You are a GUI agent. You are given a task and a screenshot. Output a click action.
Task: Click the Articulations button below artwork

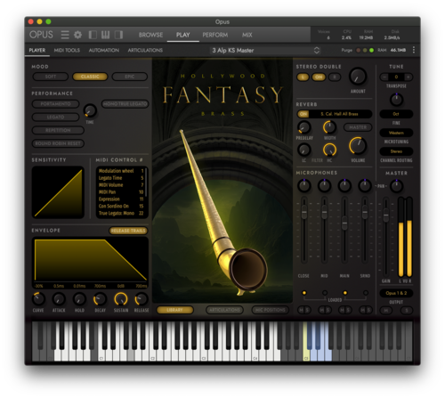[224, 310]
